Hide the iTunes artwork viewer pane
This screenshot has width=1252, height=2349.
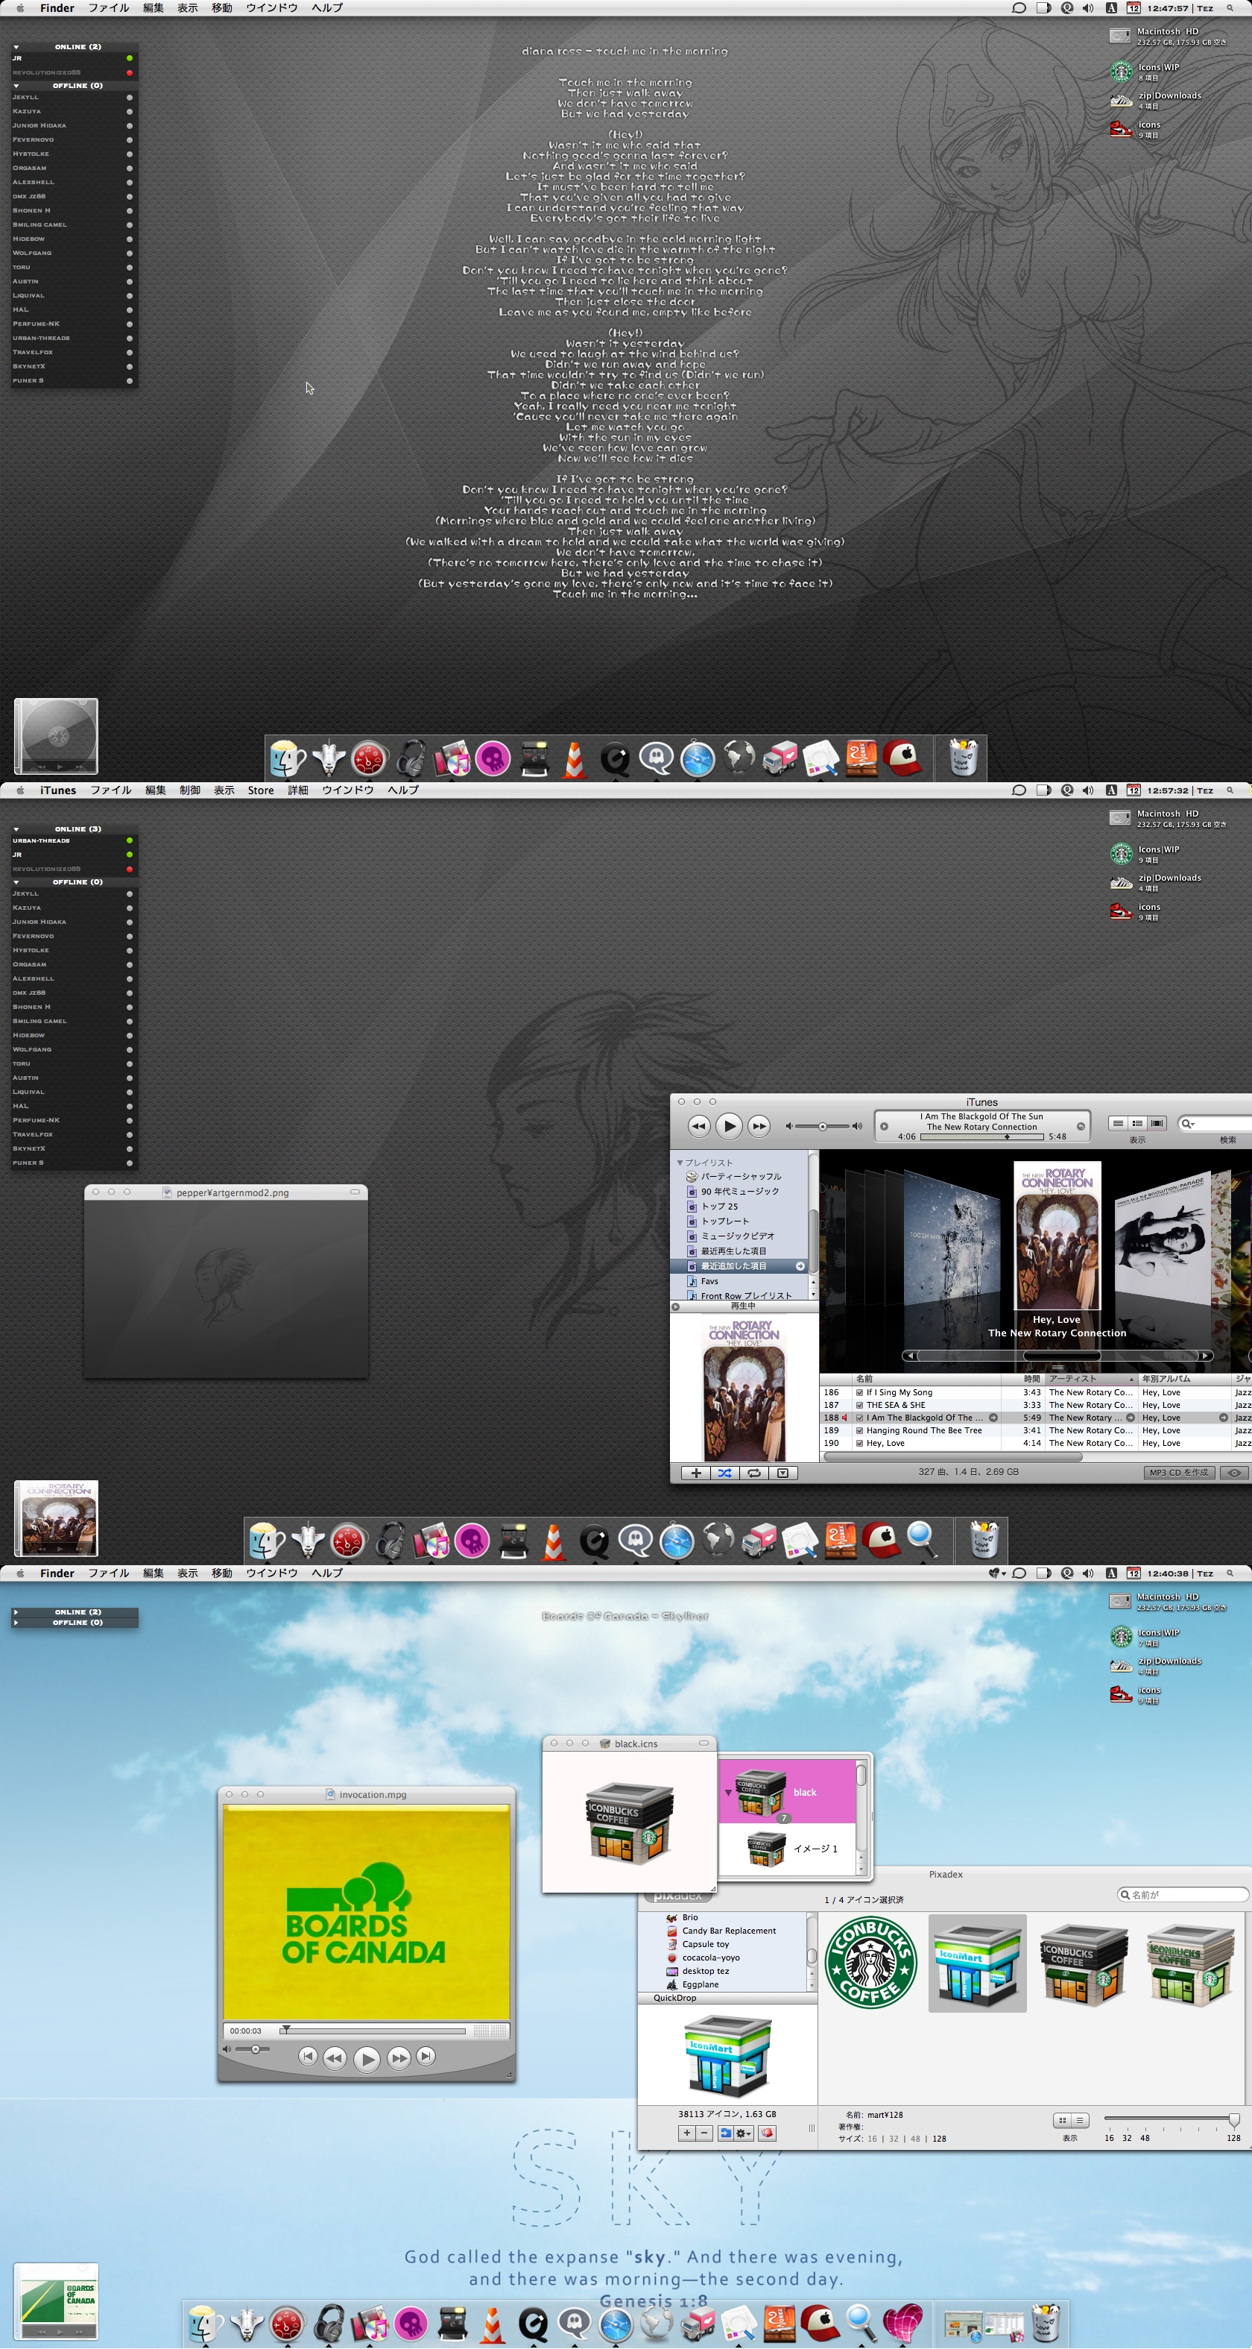click(x=782, y=1473)
